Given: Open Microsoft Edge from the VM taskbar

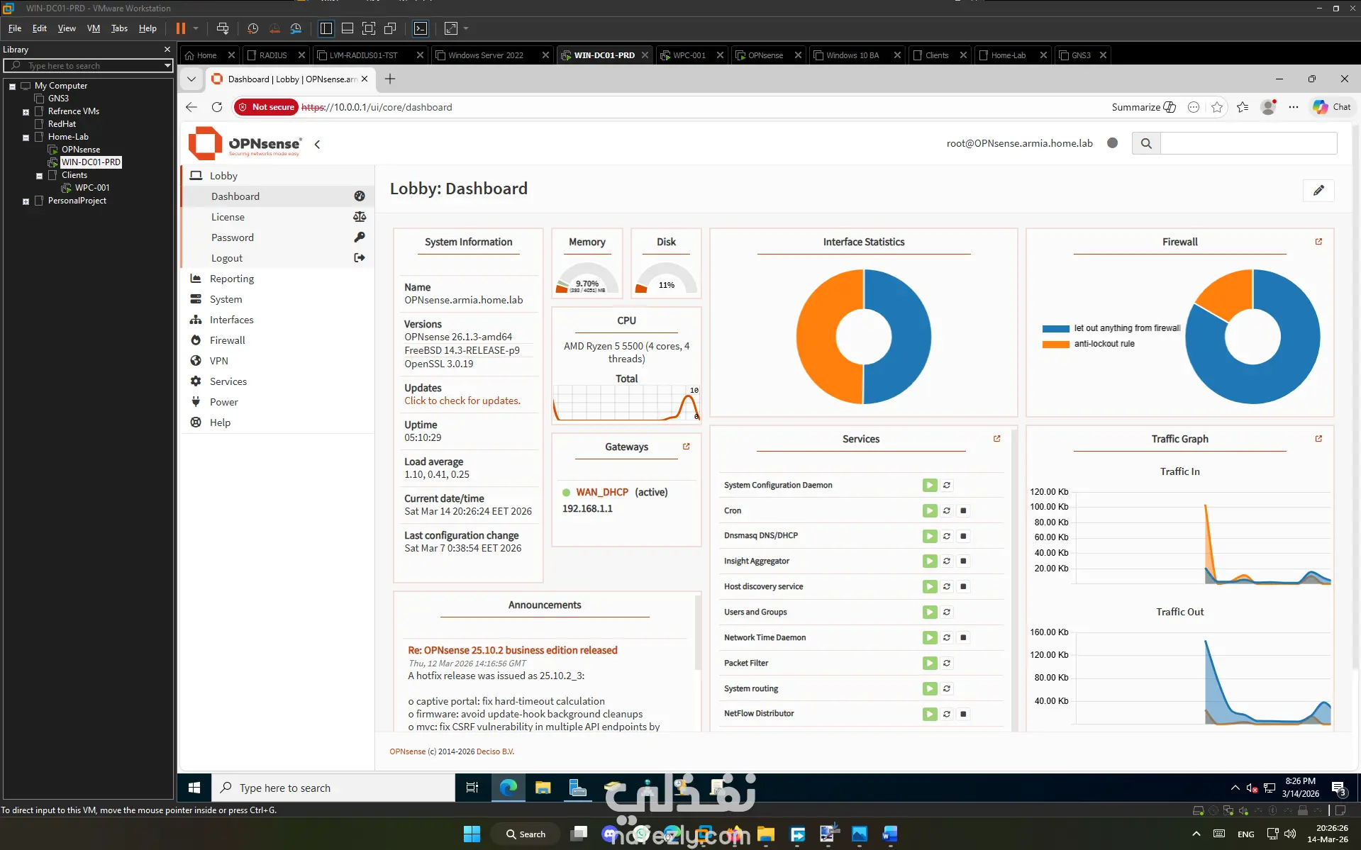Looking at the screenshot, I should tap(509, 788).
